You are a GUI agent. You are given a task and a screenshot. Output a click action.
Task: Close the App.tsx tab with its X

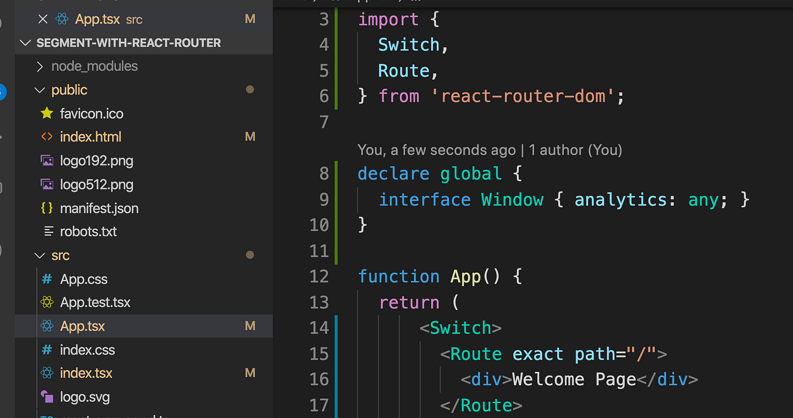pyautogui.click(x=43, y=19)
